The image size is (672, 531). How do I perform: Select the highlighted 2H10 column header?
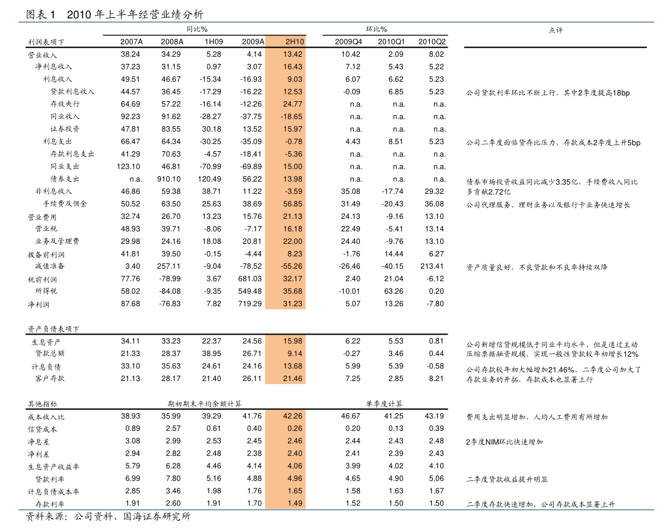[292, 42]
